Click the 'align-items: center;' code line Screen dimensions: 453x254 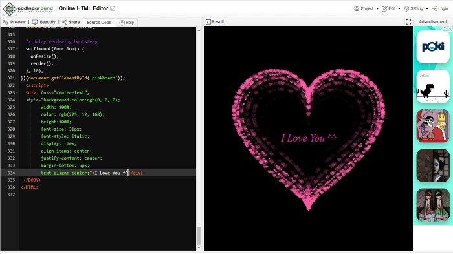(66, 151)
